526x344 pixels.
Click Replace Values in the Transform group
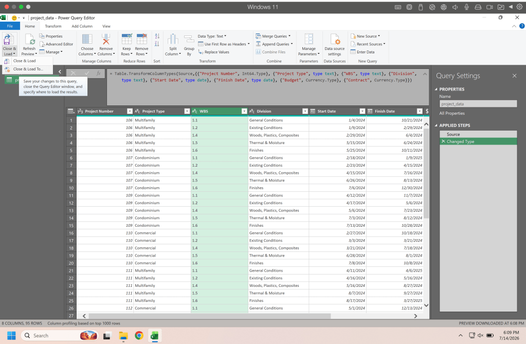(x=214, y=52)
